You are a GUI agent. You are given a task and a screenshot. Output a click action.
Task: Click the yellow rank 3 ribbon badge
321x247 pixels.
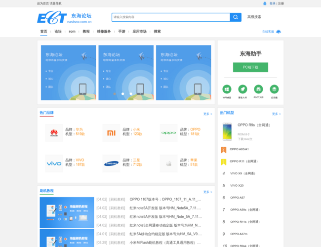click(x=224, y=162)
